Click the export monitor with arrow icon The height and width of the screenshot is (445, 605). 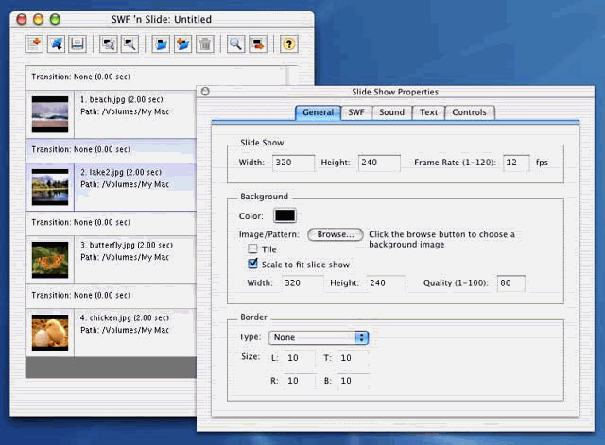coord(258,44)
